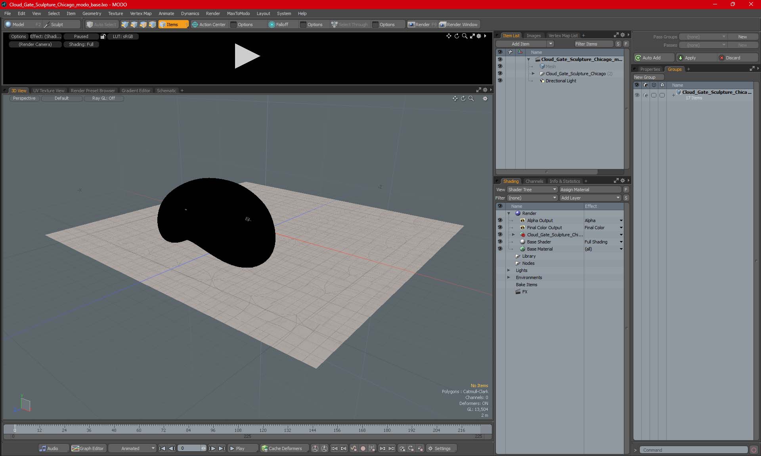Open the Shader Tree view dropdown
This screenshot has height=456, width=761.
(x=532, y=190)
